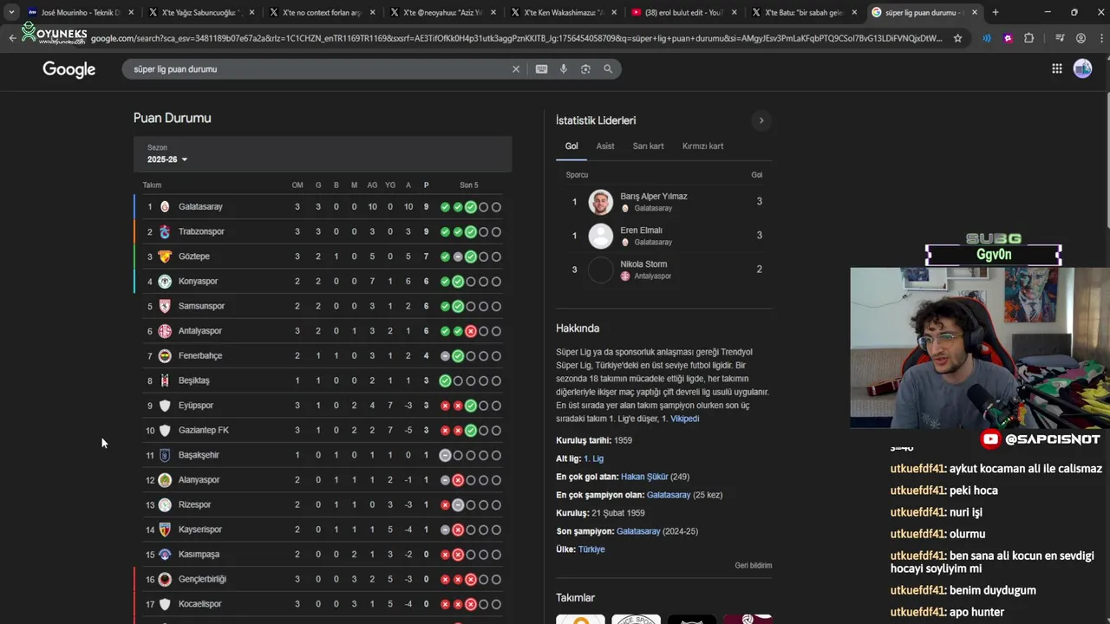The height and width of the screenshot is (624, 1110).
Task: Switch to the erol bulut edit YouTube tab
Action: 683,12
